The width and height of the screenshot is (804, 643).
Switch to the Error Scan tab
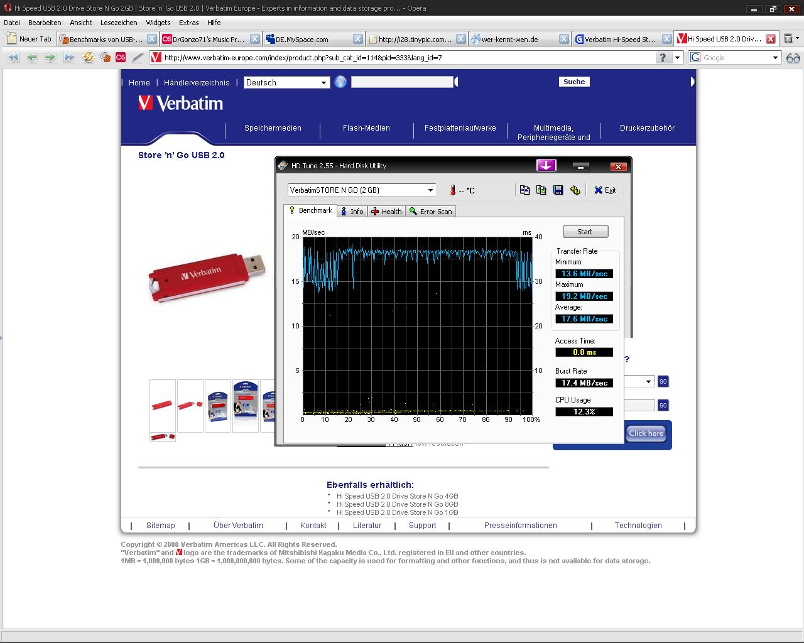pyautogui.click(x=430, y=212)
